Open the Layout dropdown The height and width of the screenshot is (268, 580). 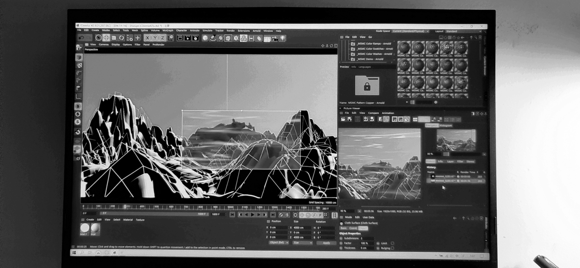tap(463, 31)
